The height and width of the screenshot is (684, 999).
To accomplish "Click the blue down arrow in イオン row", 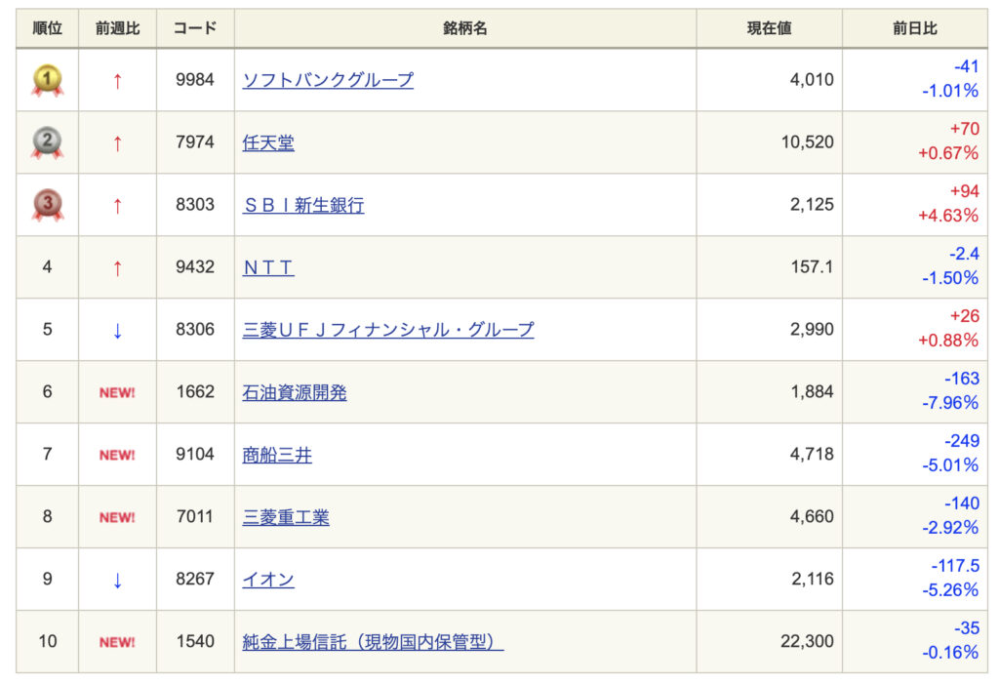I will click(117, 581).
